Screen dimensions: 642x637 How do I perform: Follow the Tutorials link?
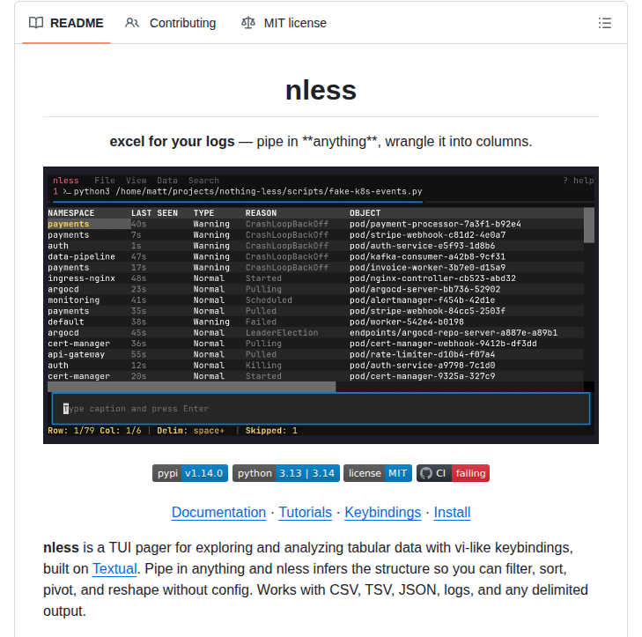click(305, 512)
